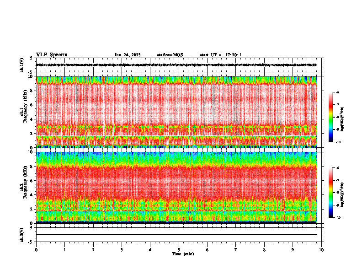Click the "-10" label on ch.2 color bar

pyautogui.click(x=338, y=217)
